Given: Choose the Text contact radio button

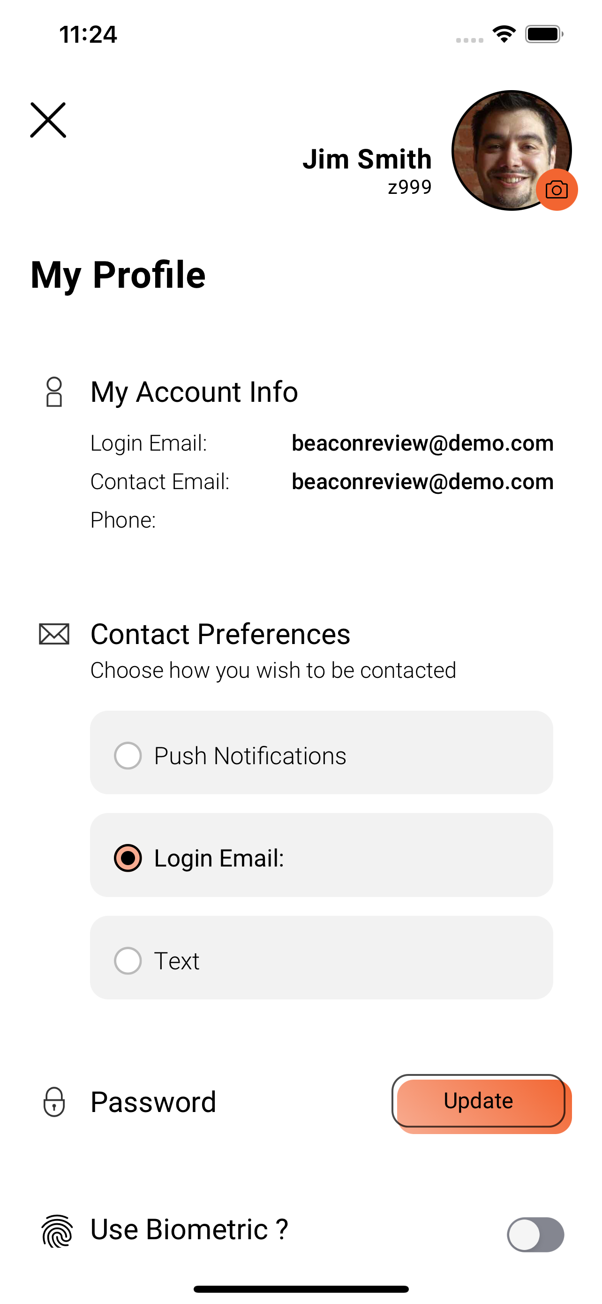Looking at the screenshot, I should 128,961.
